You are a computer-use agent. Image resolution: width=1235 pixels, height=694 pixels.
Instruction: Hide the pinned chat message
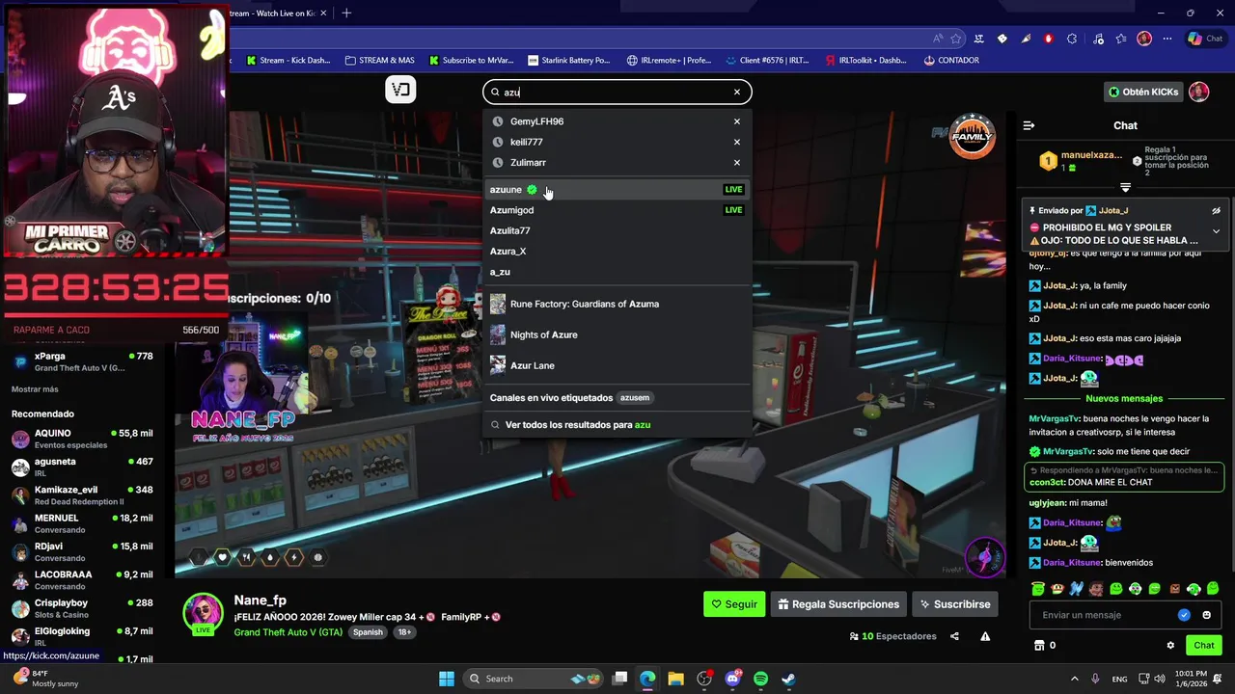(1216, 210)
